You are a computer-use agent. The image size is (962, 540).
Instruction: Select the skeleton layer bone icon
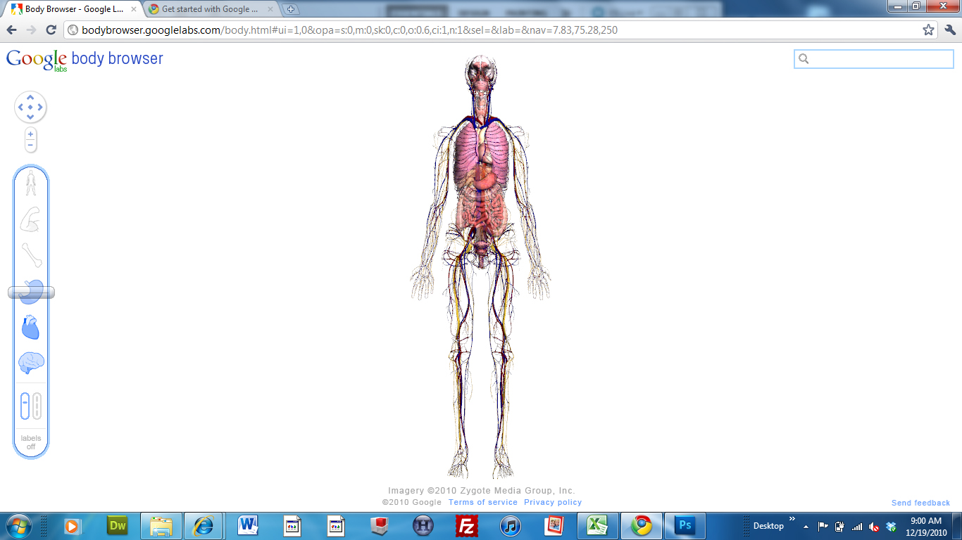point(31,255)
